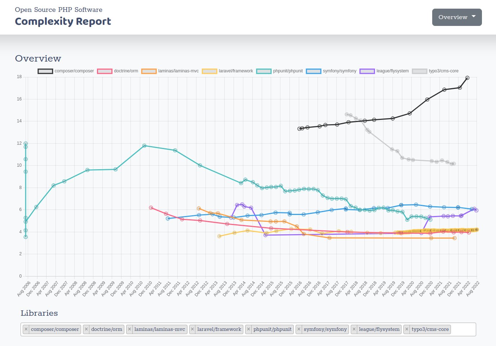Remove the doctrine/orm library tag
The width and height of the screenshot is (496, 346).
click(x=87, y=329)
